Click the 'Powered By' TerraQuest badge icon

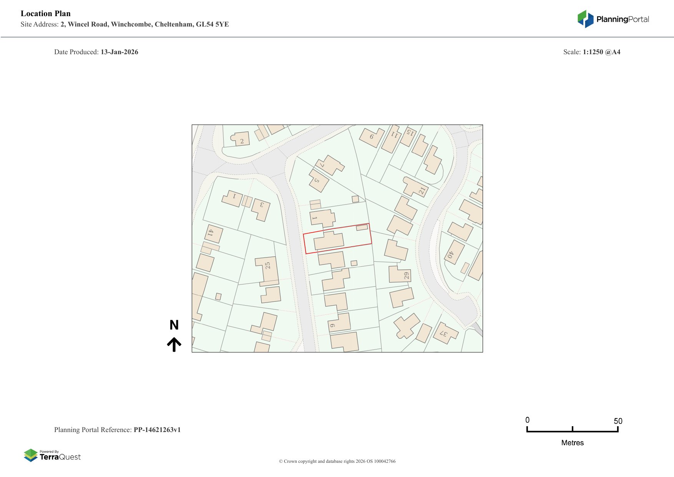(30, 455)
